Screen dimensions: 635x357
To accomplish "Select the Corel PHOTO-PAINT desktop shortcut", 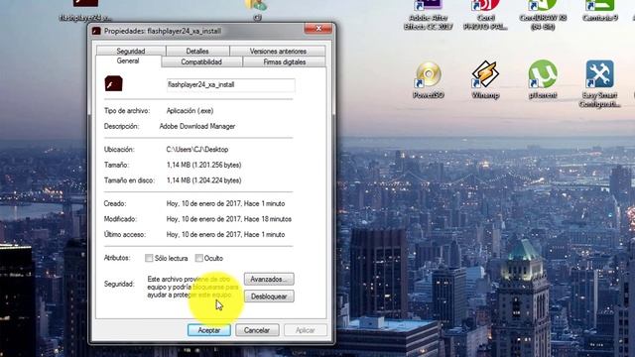I will pos(485,15).
